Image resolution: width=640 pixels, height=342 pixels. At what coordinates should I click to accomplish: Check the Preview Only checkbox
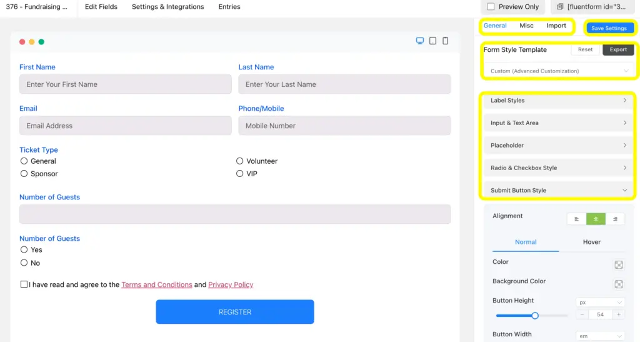[x=491, y=6]
